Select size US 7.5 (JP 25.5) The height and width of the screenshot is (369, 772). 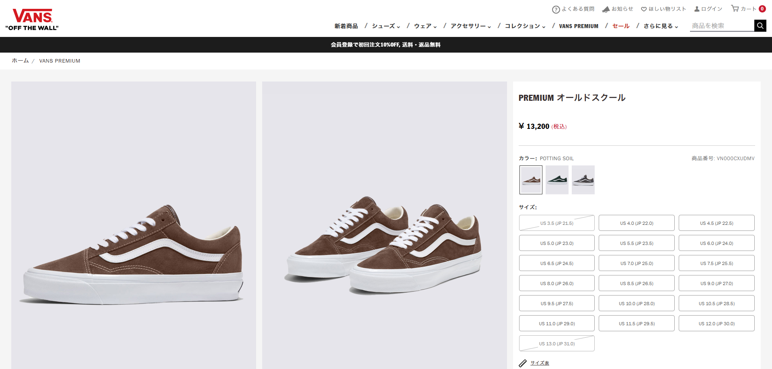click(x=717, y=263)
